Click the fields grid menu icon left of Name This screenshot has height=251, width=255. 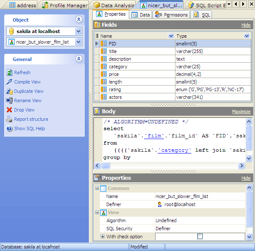(x=97, y=36)
